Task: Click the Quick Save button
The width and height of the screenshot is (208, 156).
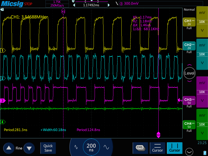Action: (48, 148)
